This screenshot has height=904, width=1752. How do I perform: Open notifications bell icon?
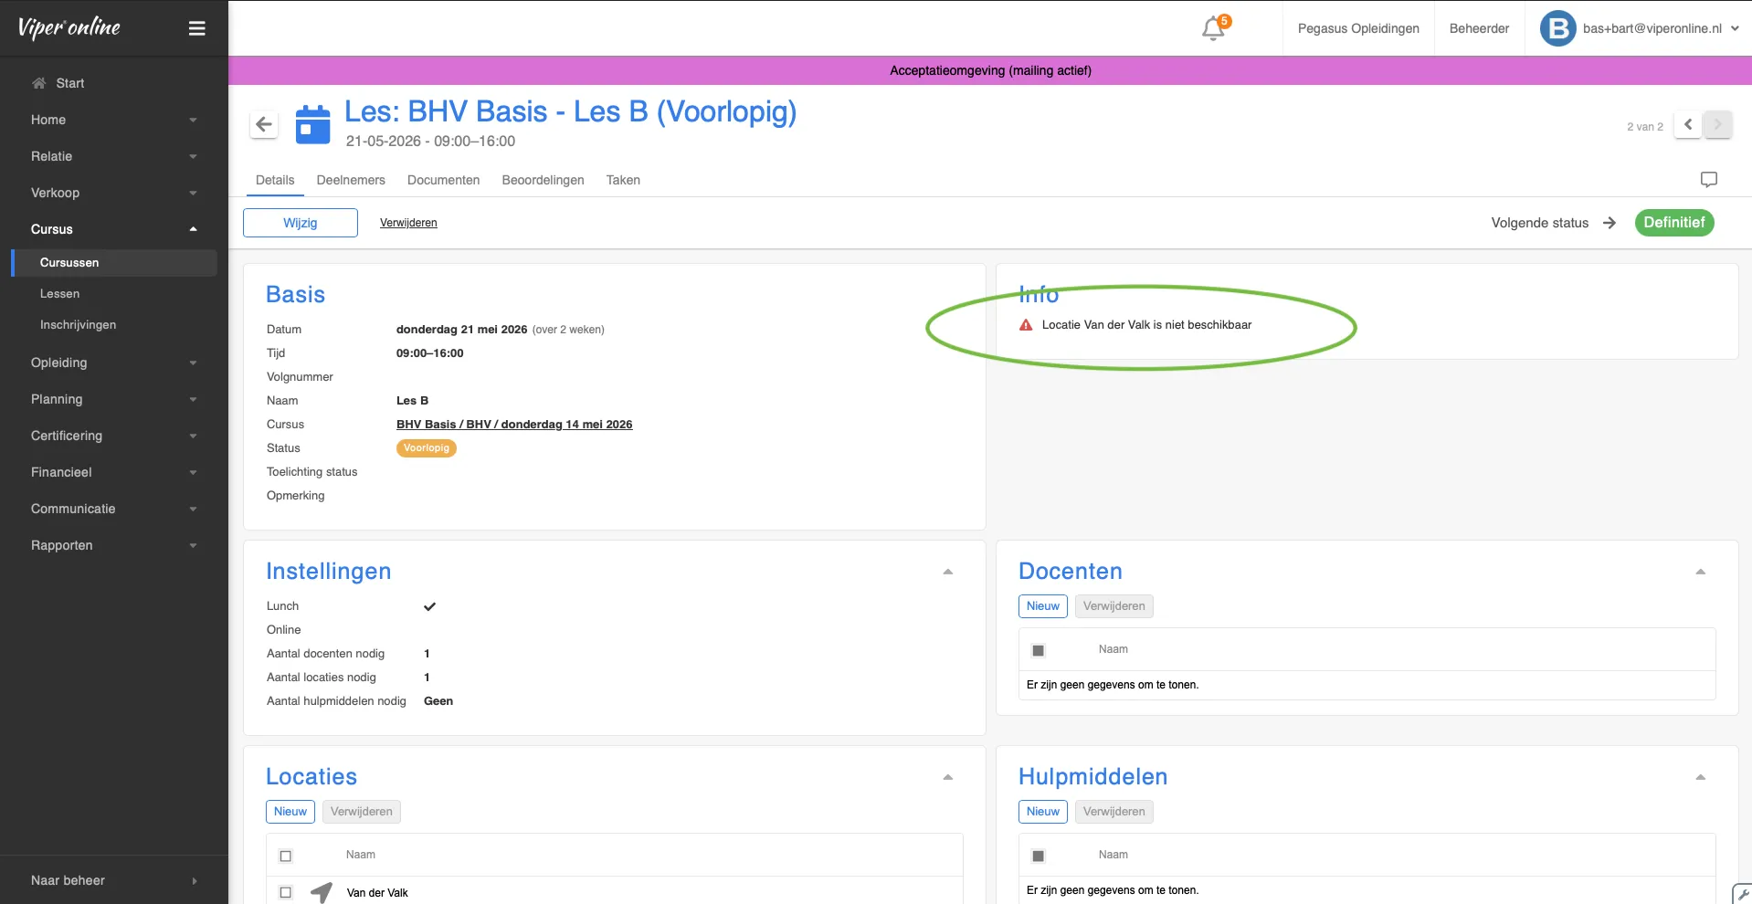[1214, 28]
